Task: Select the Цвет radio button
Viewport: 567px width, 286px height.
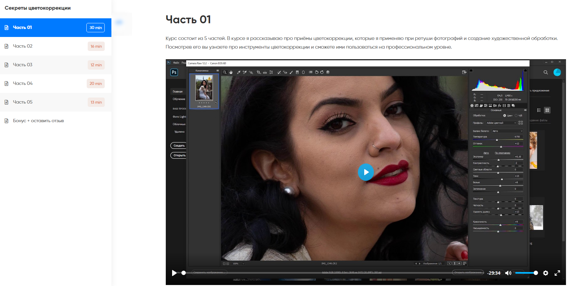Action: (x=505, y=116)
